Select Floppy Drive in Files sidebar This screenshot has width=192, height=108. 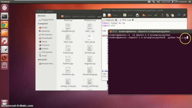click(46, 19)
